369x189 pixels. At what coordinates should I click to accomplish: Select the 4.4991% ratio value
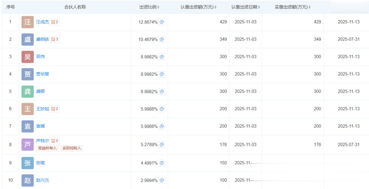click(x=149, y=163)
